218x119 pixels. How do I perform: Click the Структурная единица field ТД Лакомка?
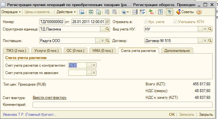pos(70,29)
